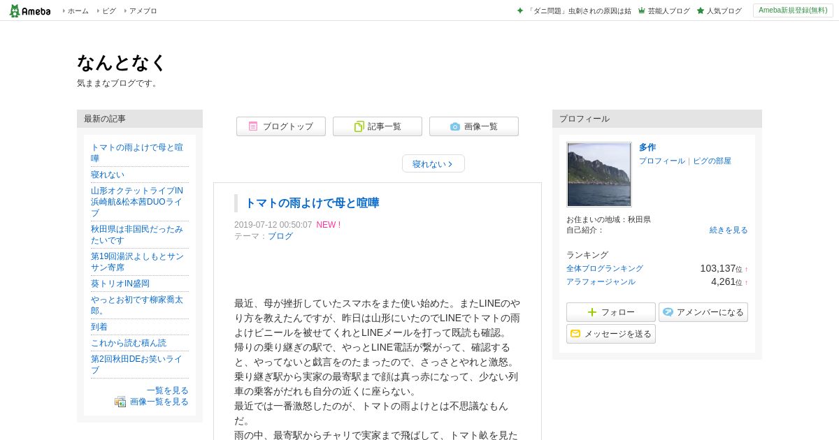Click the ranking value 4,261位
Viewport: 839px width, 440px height.
(726, 281)
